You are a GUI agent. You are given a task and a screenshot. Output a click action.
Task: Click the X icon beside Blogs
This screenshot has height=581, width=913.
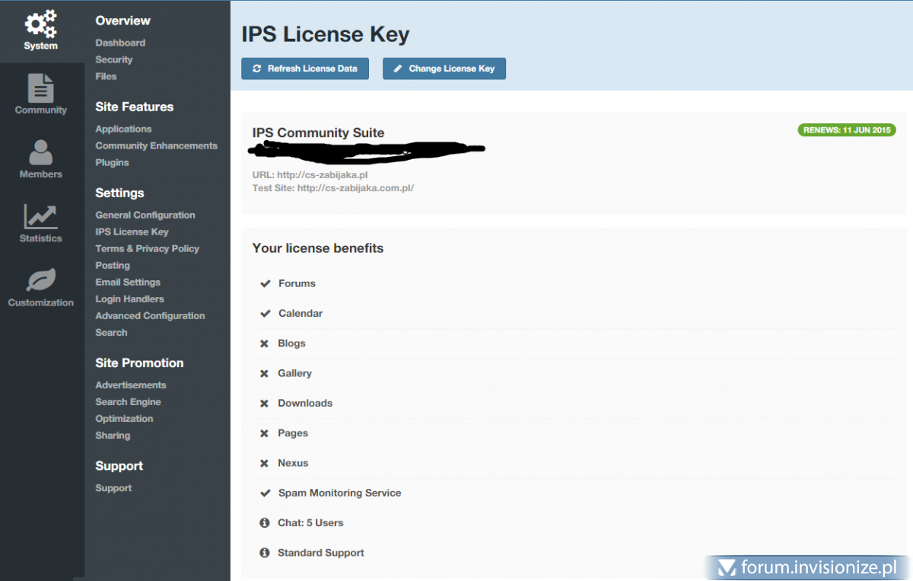coord(265,343)
